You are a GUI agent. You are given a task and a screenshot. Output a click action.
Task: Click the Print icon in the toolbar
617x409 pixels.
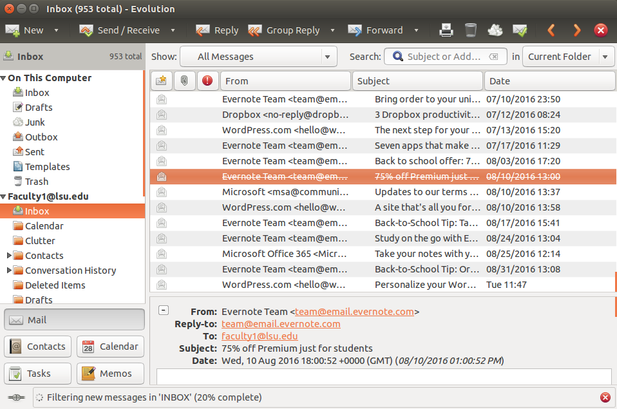click(x=446, y=30)
